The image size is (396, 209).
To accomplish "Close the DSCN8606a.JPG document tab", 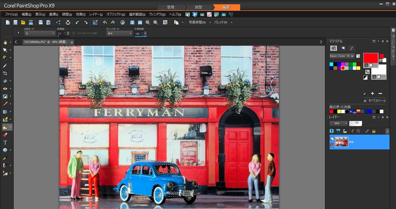I will 72,42.
